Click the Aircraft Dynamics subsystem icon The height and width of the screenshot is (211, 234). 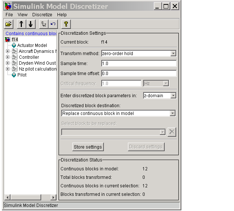(x=14, y=51)
